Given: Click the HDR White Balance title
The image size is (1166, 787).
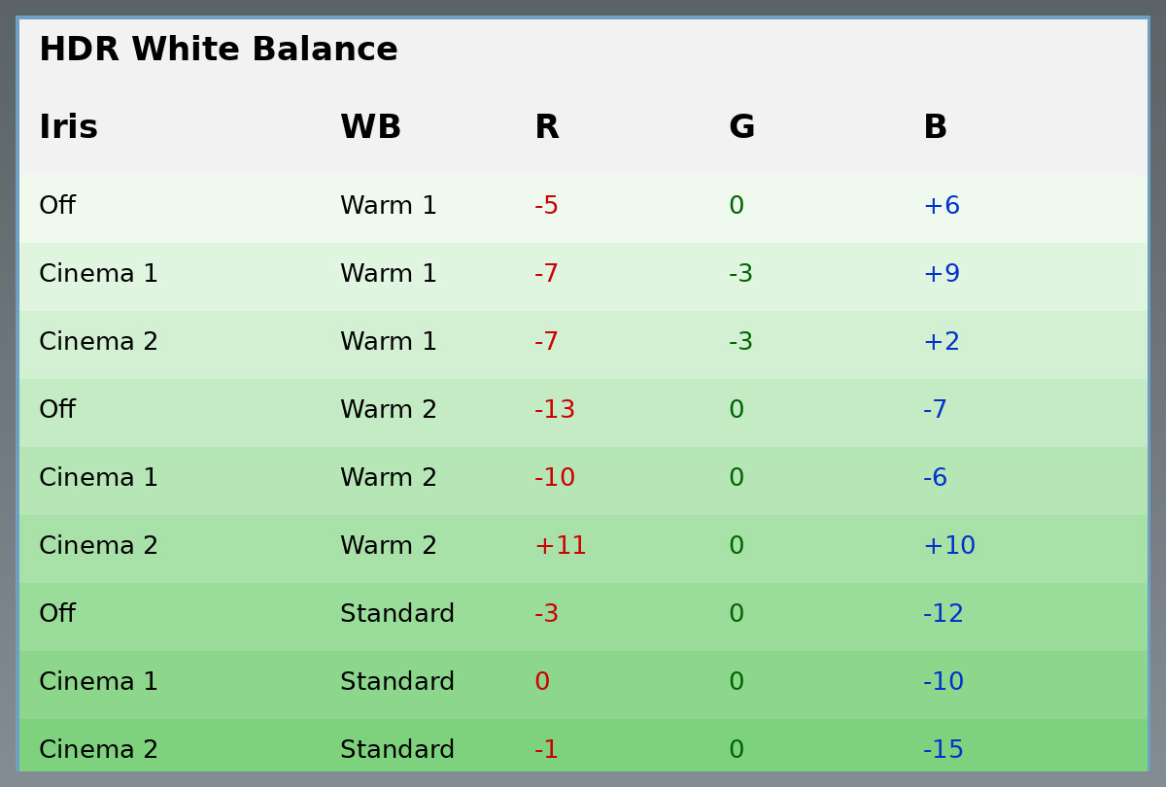Looking at the screenshot, I should click(219, 51).
